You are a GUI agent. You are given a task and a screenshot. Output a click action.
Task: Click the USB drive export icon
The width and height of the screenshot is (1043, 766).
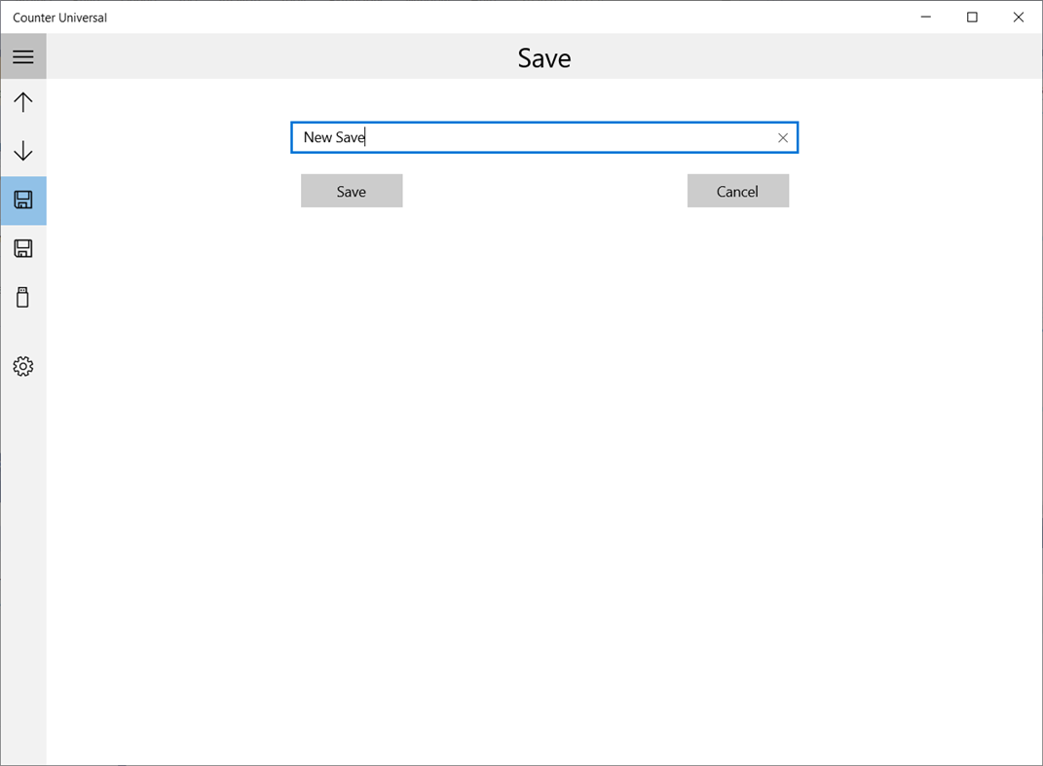coord(23,297)
